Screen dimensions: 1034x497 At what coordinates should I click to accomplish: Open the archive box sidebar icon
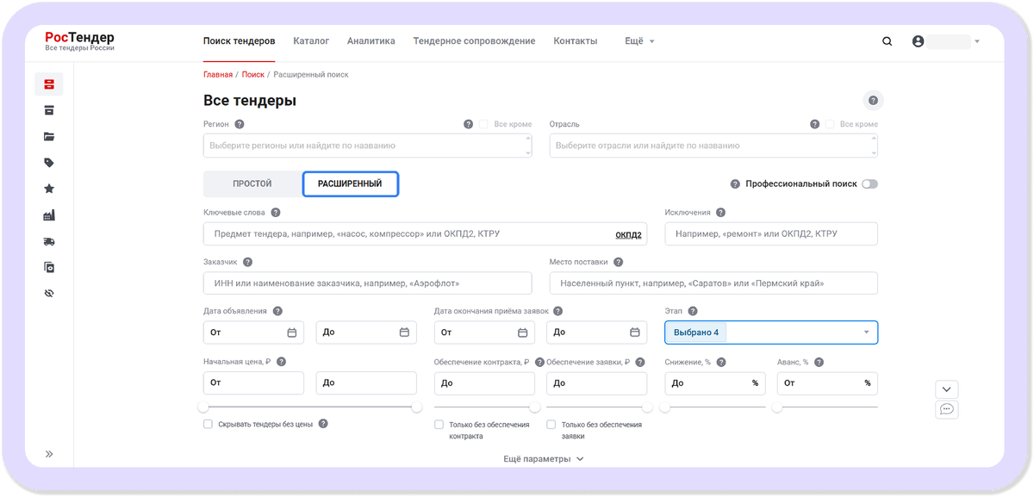point(49,110)
